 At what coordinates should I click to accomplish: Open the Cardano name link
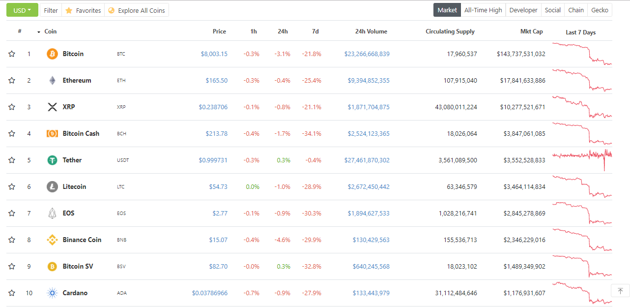click(x=75, y=293)
